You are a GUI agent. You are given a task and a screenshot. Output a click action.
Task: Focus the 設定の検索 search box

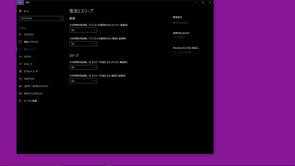41,18
